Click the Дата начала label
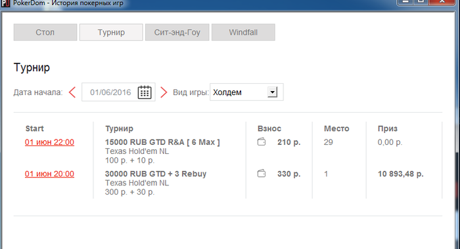The height and width of the screenshot is (249, 460). point(38,92)
